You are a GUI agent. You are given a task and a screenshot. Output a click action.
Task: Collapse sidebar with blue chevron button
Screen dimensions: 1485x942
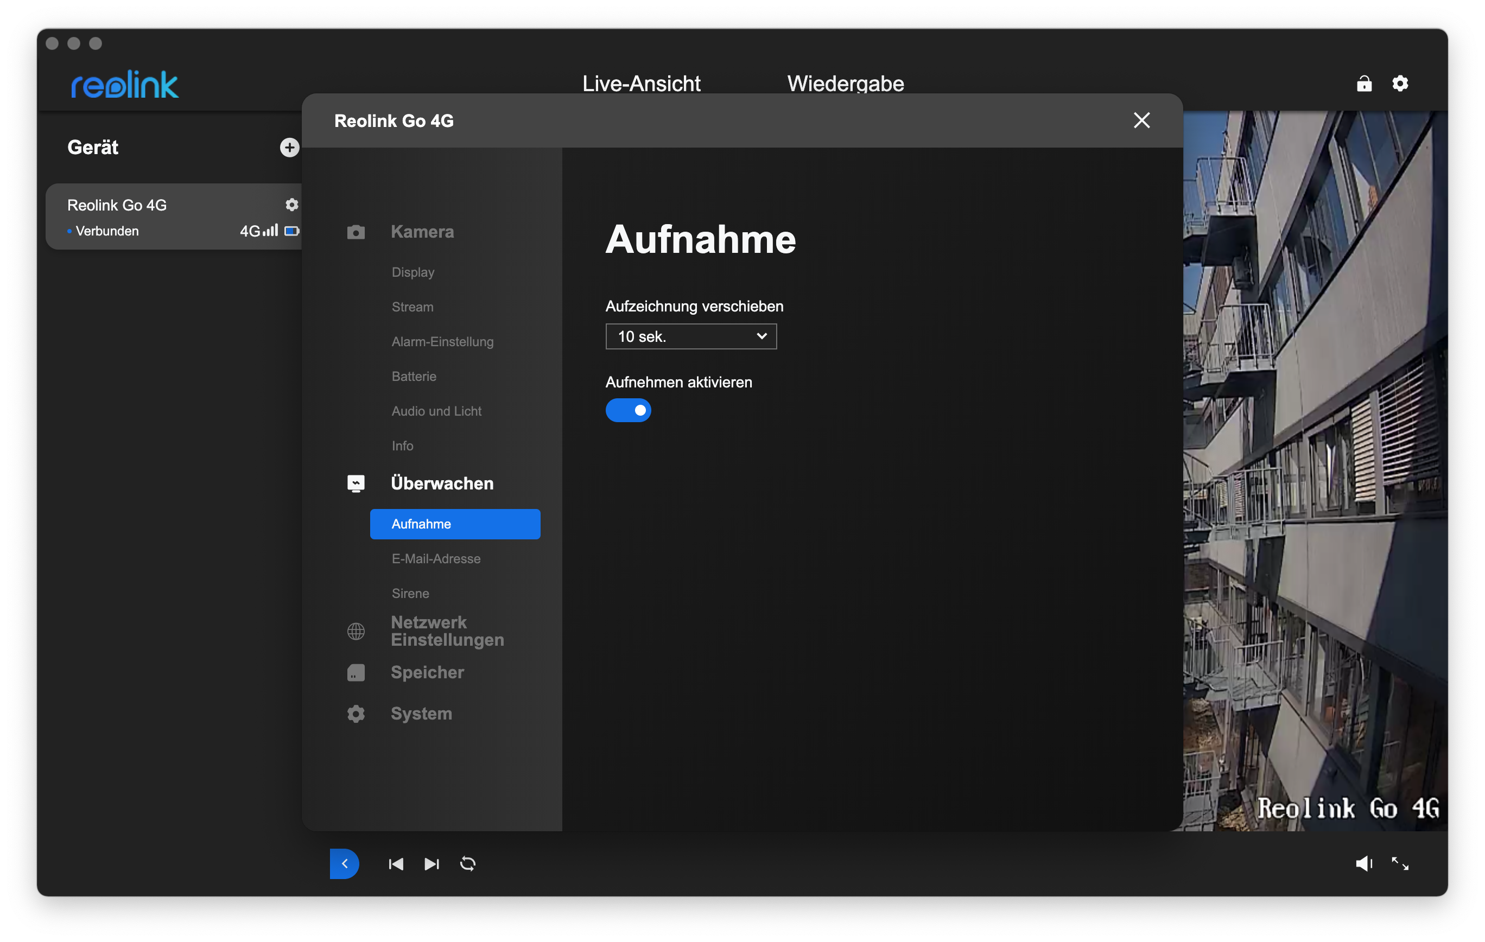345,864
